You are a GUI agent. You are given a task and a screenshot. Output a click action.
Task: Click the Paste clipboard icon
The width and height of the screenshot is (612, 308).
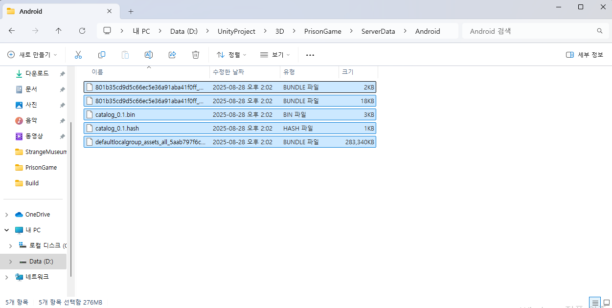point(125,55)
